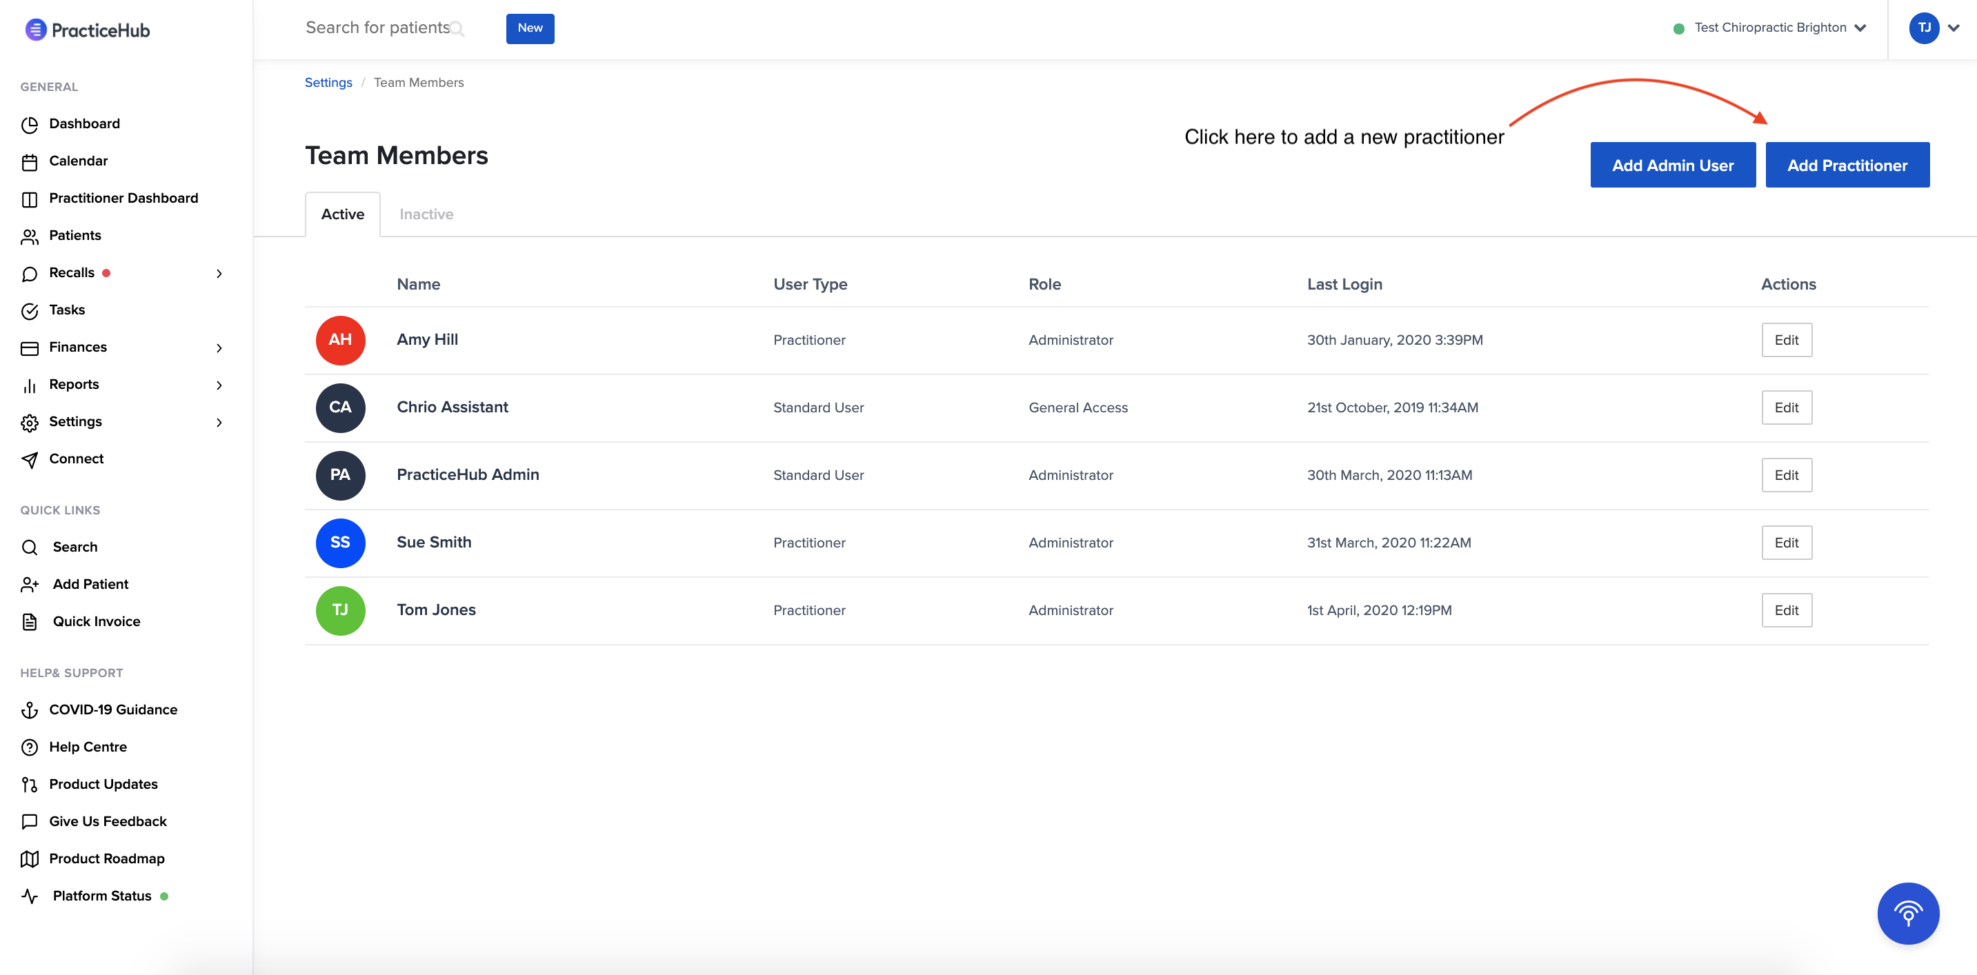
Task: Select the Active tab
Action: (x=342, y=214)
